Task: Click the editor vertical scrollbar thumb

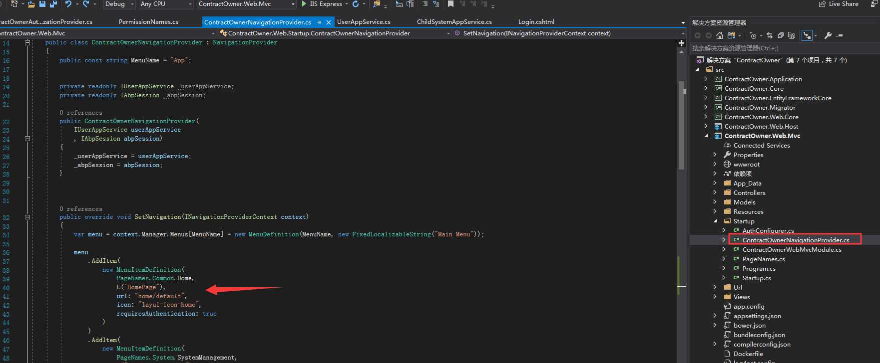Action: [681, 125]
